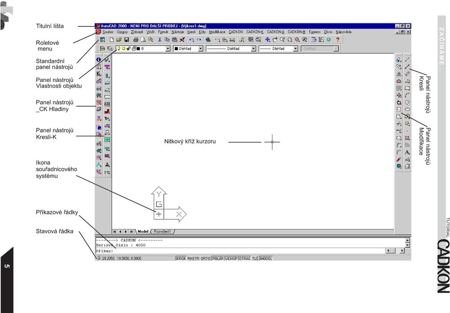Select the Line tool in Kresli toolbar
Image resolution: width=450 pixels, height=313 pixels.
[x=407, y=60]
